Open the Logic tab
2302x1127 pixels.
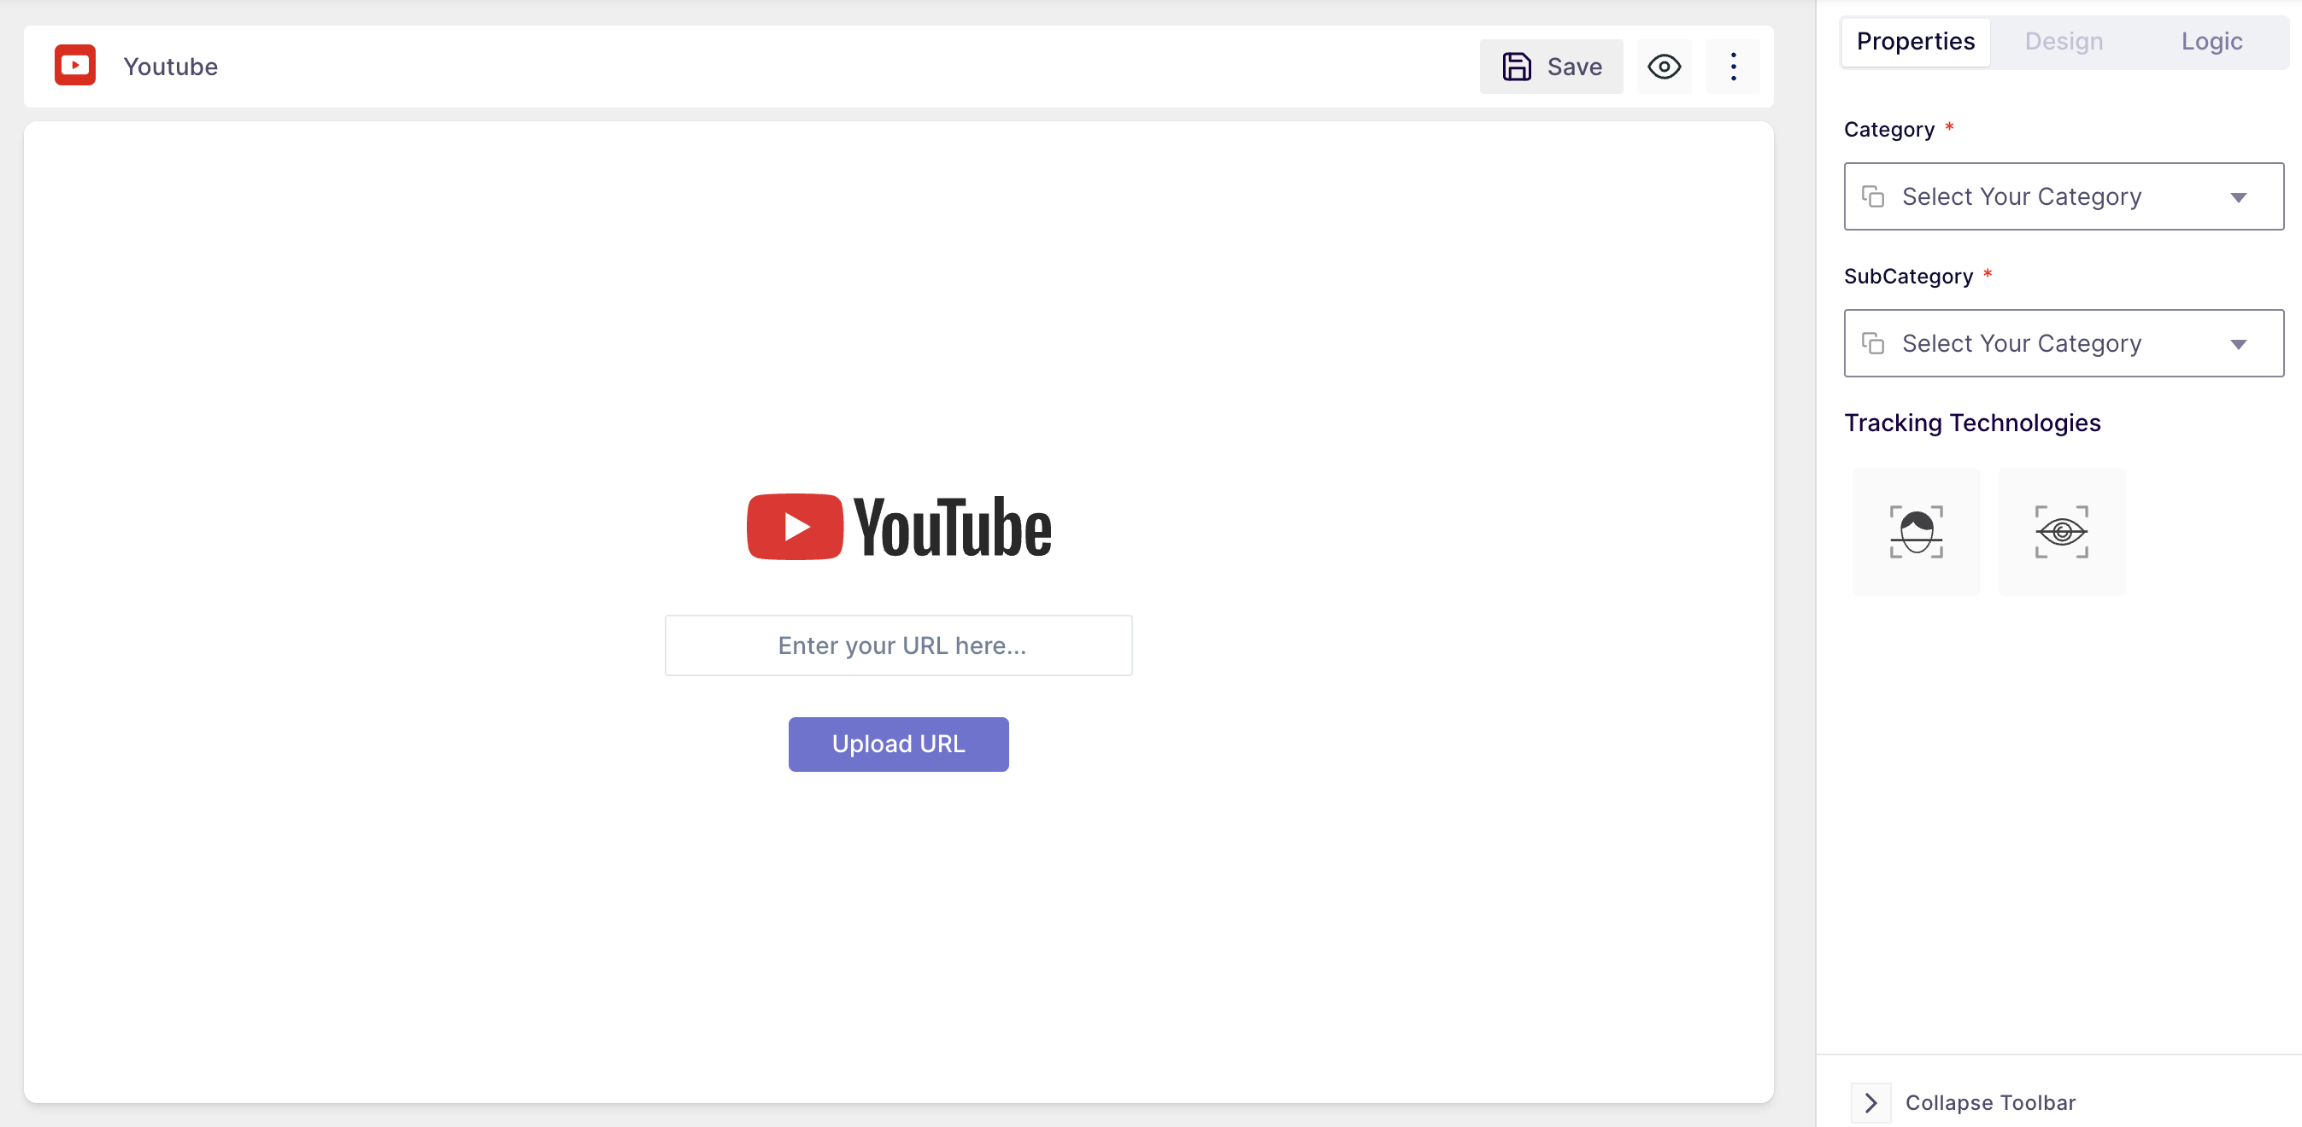[x=2211, y=42]
